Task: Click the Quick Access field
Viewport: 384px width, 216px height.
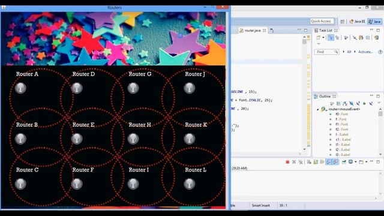Action: (x=322, y=22)
